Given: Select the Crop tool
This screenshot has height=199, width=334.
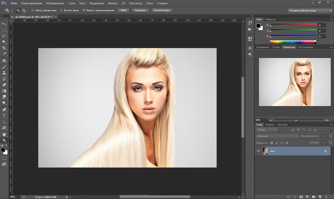Looking at the screenshot, I should (4, 48).
